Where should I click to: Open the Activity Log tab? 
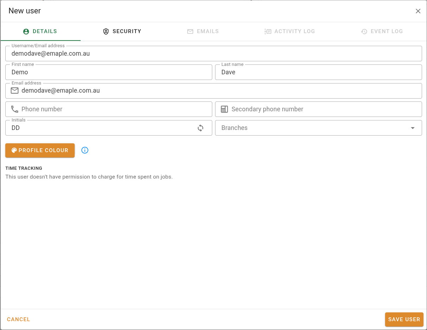(290, 31)
